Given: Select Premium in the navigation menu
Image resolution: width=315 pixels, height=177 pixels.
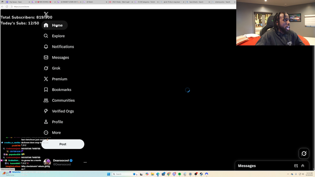Looking at the screenshot, I should click(56, 79).
